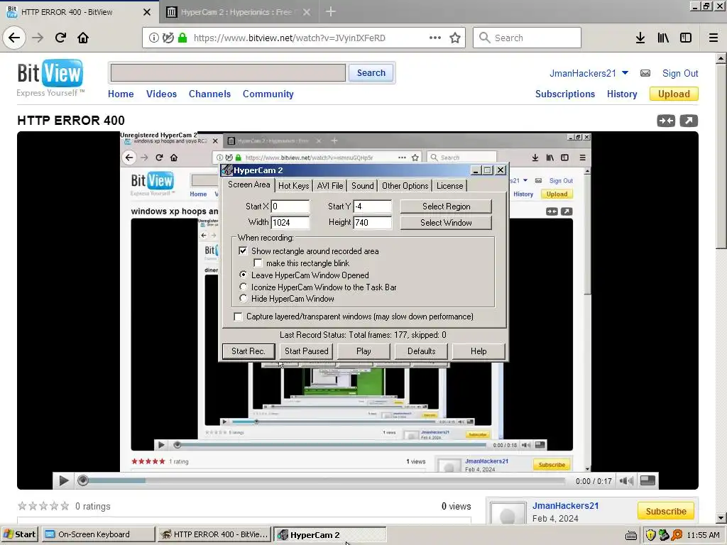Subscribe to JmanHackers21

pyautogui.click(x=665, y=512)
